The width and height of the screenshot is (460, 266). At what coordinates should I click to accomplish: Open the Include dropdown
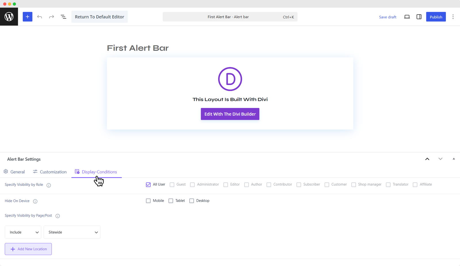(23, 232)
